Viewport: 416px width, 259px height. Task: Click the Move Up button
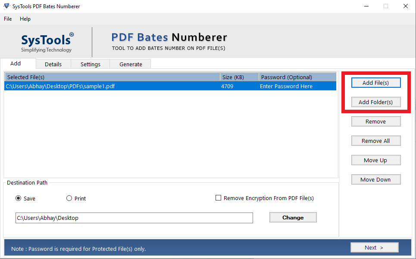pos(376,160)
